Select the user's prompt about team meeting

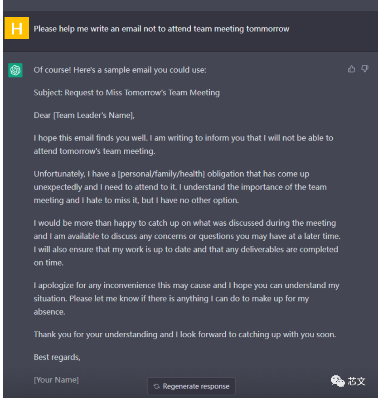pos(162,29)
